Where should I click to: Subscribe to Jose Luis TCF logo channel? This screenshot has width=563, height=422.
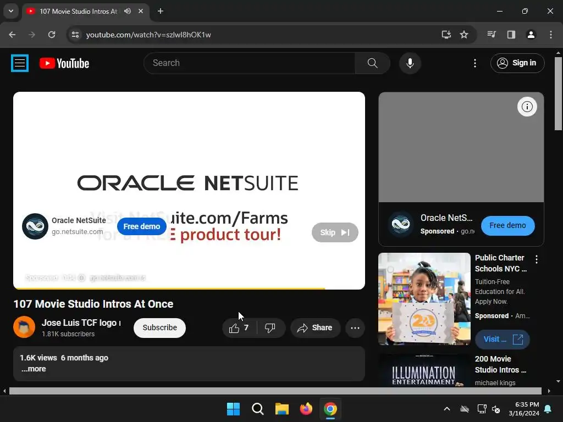tap(159, 327)
